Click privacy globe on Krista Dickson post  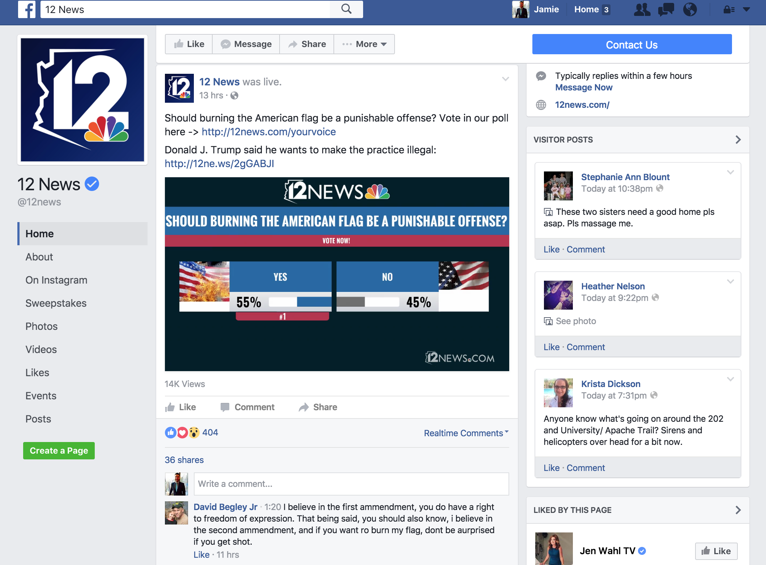[x=654, y=395]
